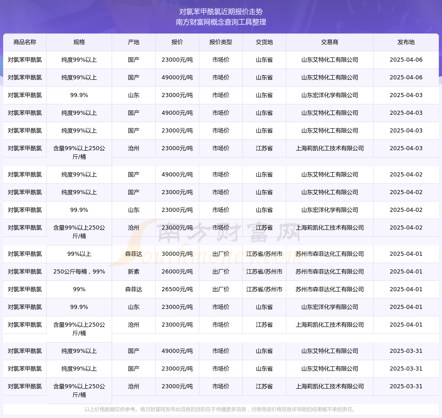Click 上海莉凯化工技术有限公司 in the 2025-03-31 row
This screenshot has width=442, height=418.
tap(330, 386)
